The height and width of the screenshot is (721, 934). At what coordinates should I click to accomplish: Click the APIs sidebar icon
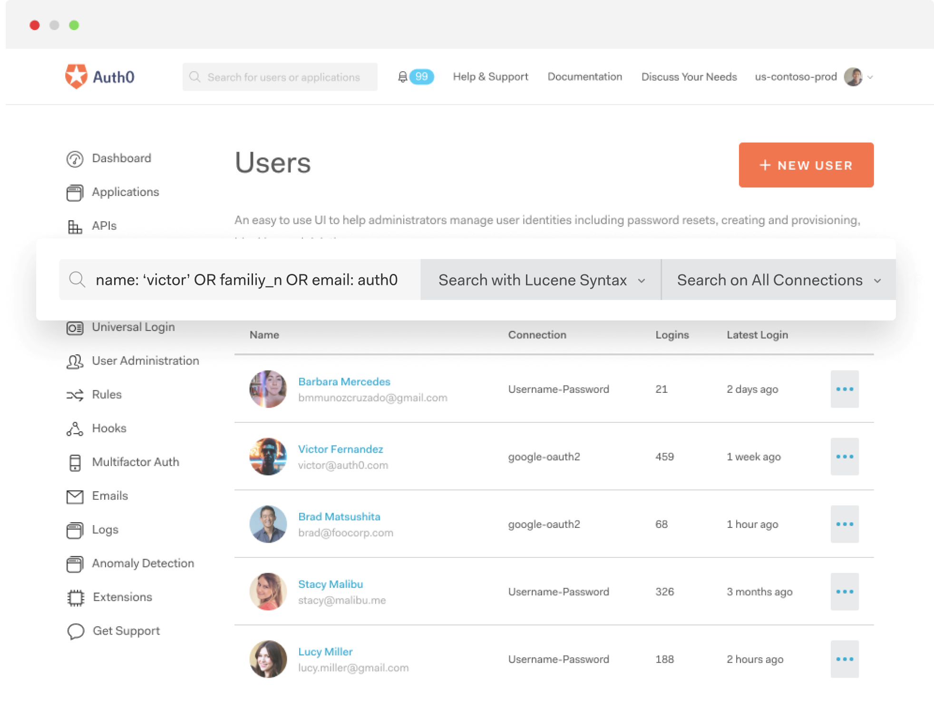(x=75, y=226)
